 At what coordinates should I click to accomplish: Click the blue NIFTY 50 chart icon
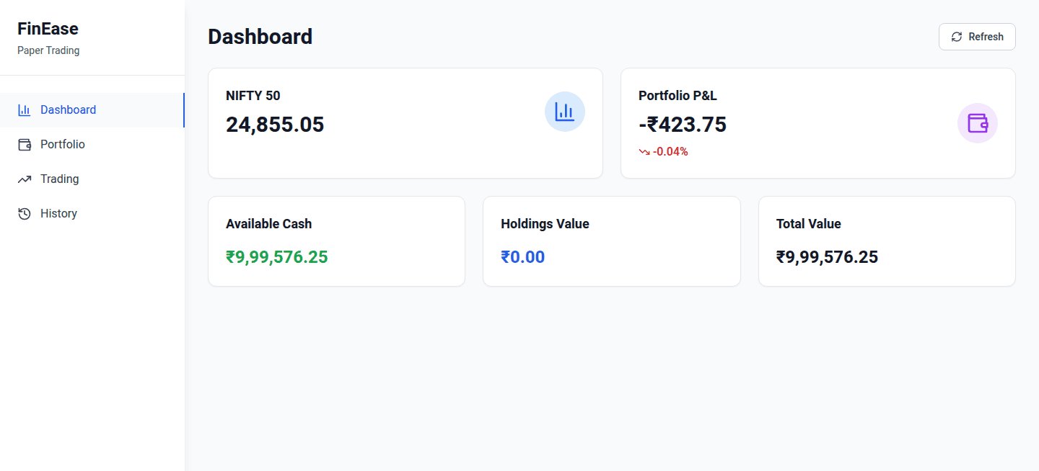click(x=564, y=112)
